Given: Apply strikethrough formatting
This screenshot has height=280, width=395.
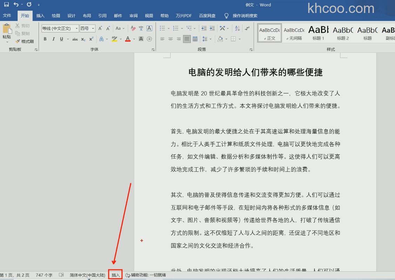Looking at the screenshot, I should 75,38.
